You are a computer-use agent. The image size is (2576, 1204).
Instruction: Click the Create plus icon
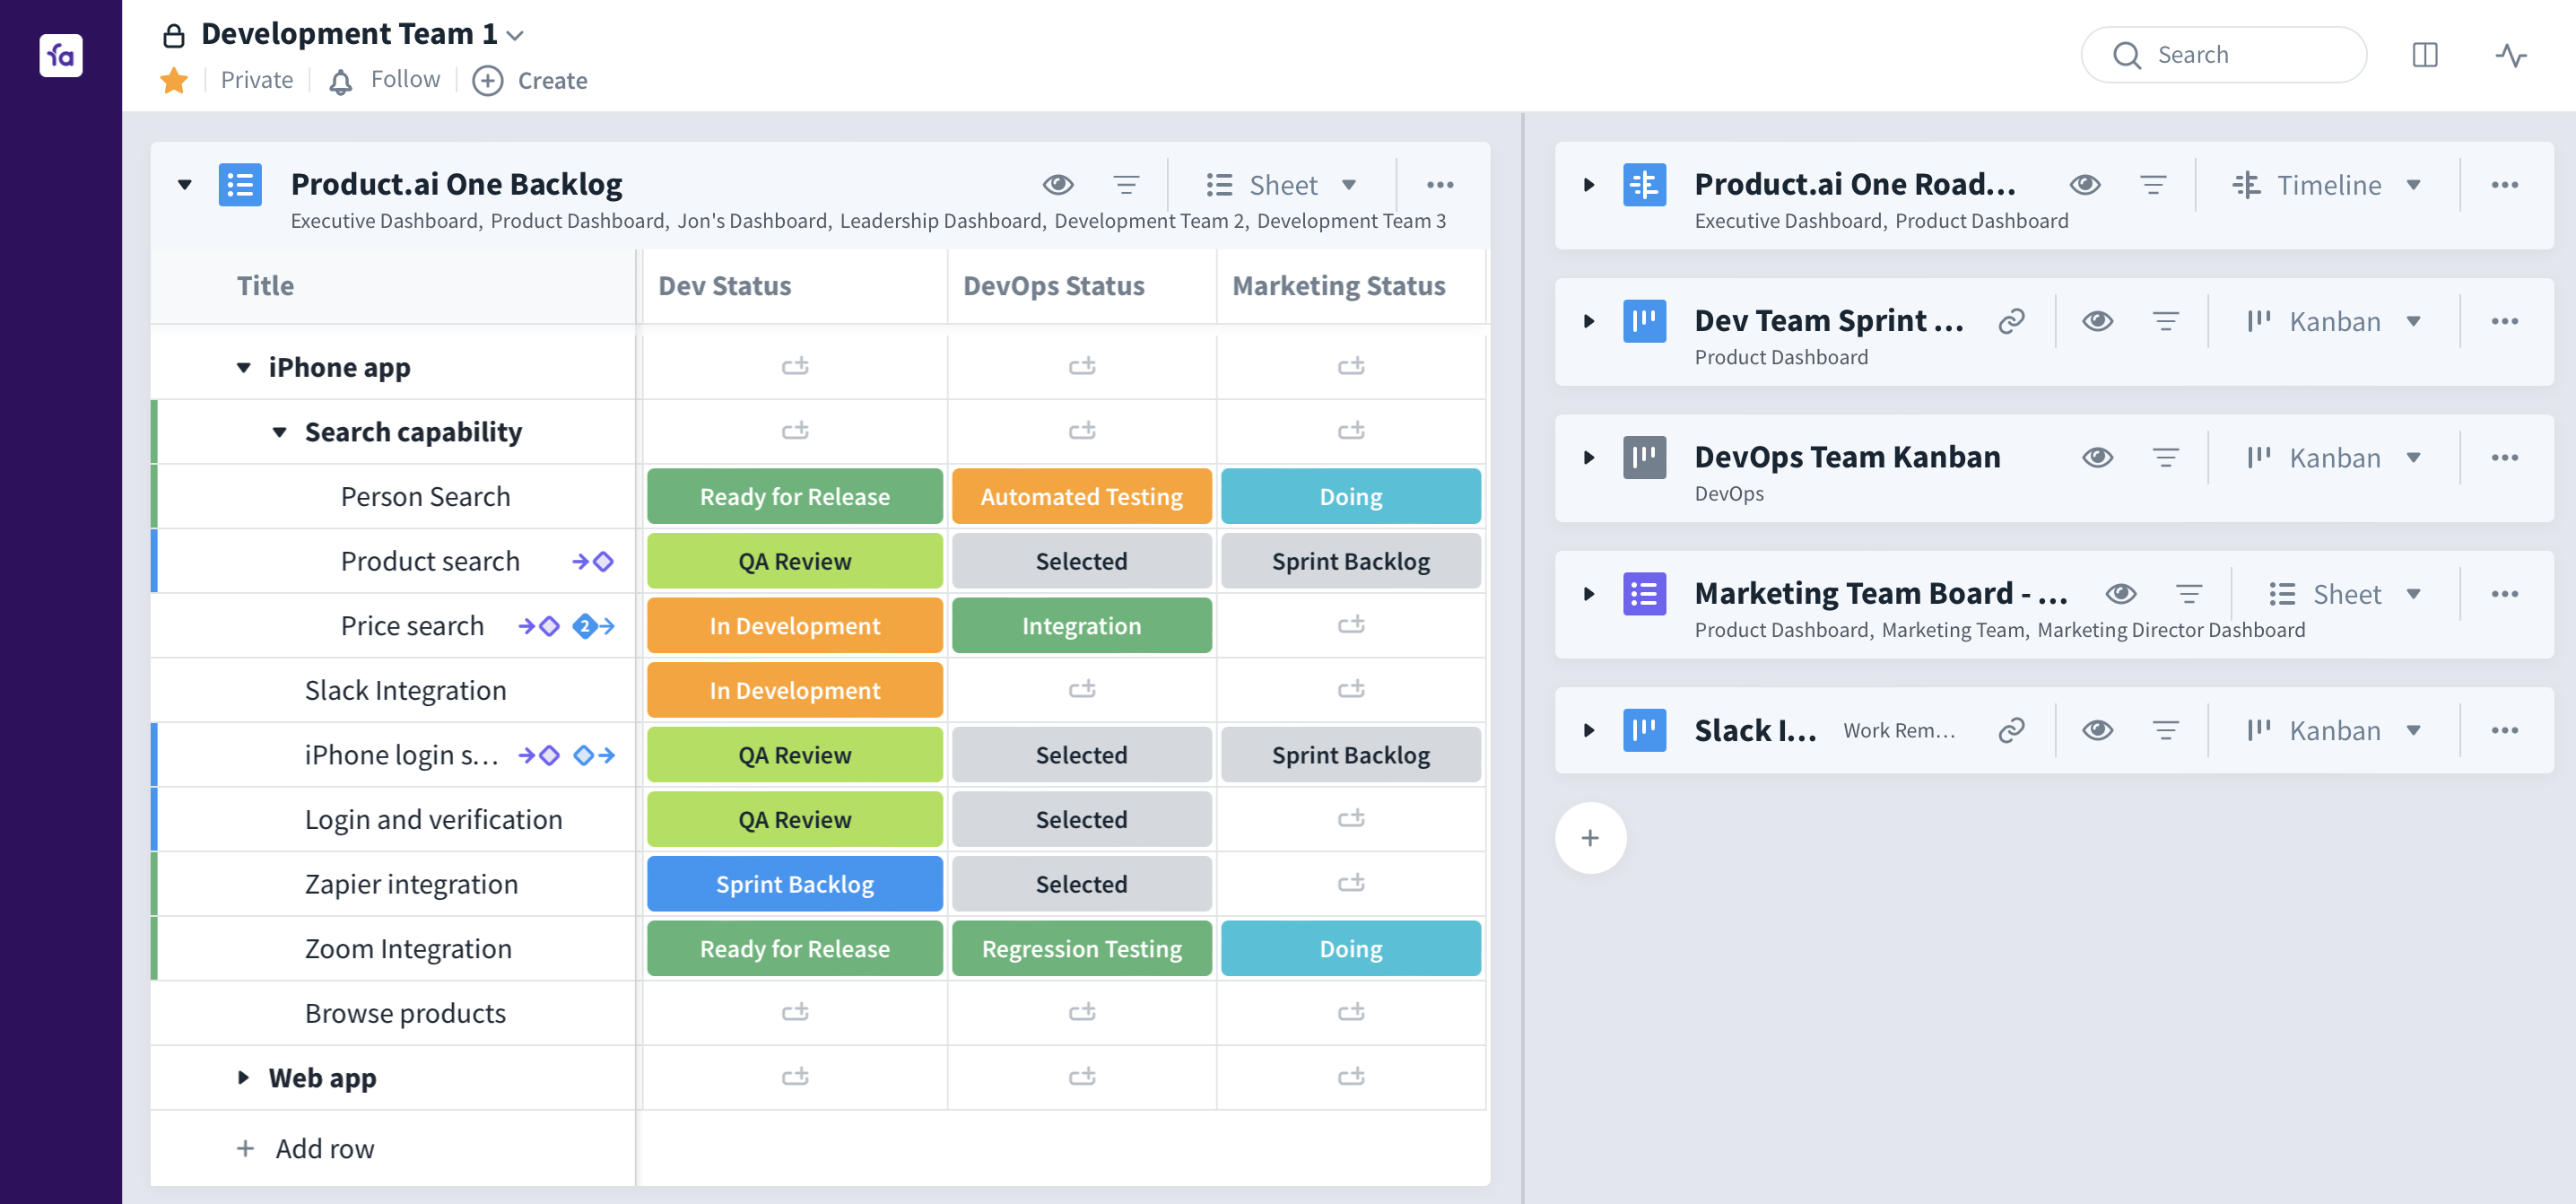[488, 81]
